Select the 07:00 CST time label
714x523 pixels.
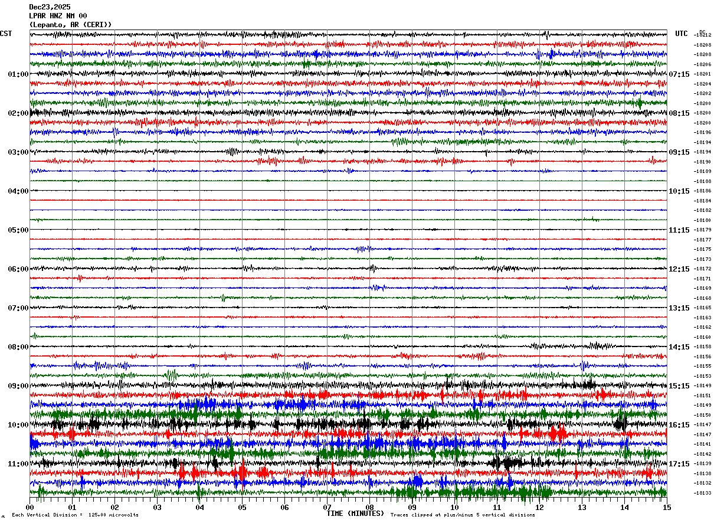tap(18, 308)
